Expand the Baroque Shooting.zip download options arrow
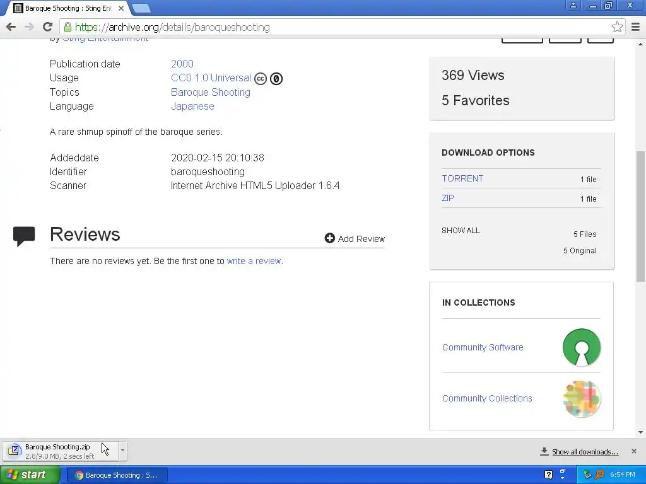 point(122,450)
